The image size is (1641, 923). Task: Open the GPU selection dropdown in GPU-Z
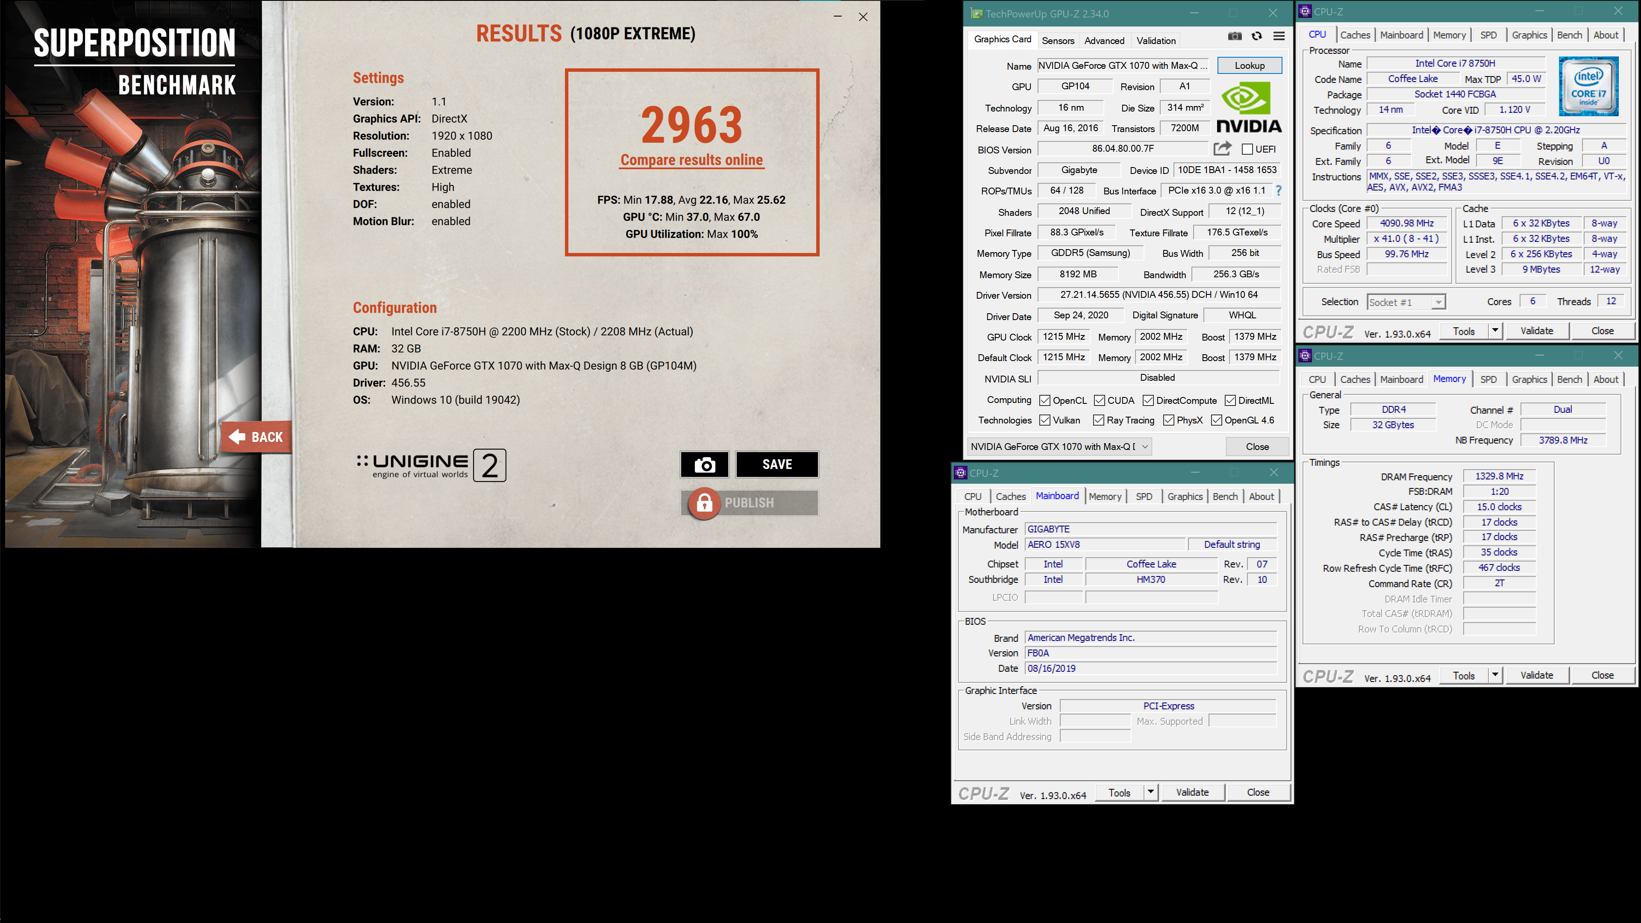(1059, 447)
